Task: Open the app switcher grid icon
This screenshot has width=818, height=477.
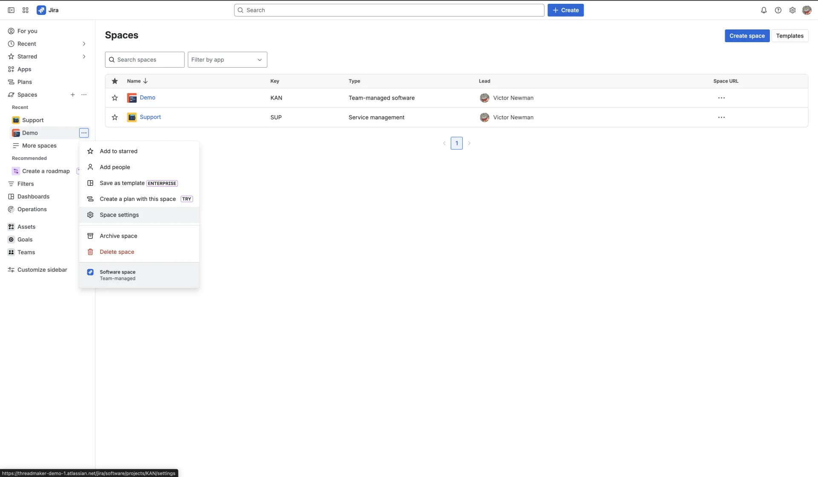Action: click(26, 10)
